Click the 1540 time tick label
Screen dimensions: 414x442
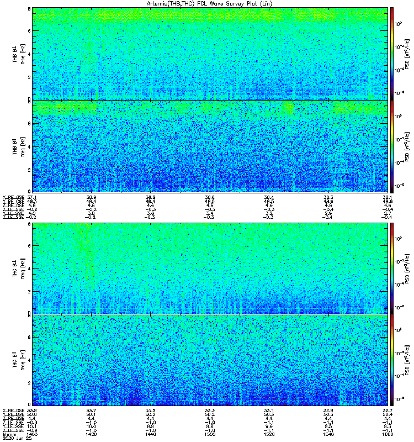pyautogui.click(x=328, y=434)
